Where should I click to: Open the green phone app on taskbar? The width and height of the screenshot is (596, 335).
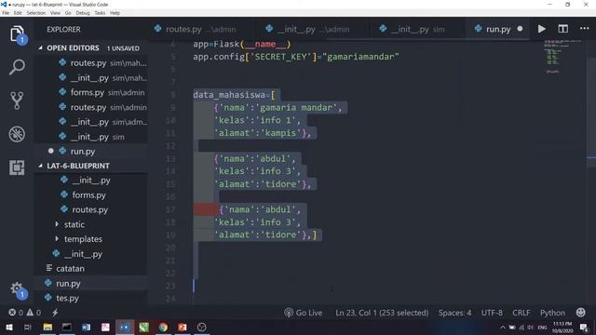click(x=143, y=327)
